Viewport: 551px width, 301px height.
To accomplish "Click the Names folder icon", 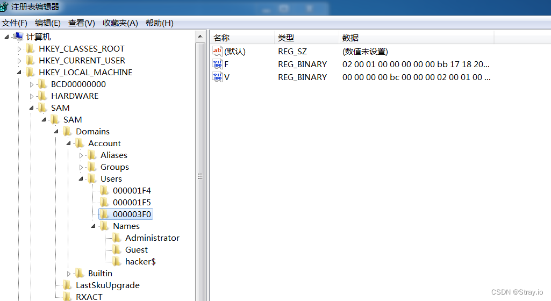I will click(105, 226).
